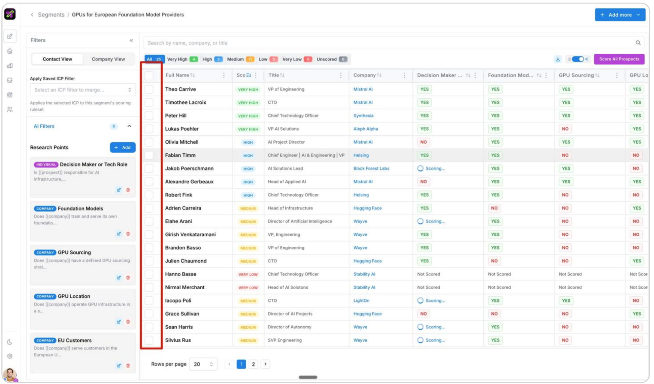Screen dimensions: 654x384
Task: Check the Peter Hill row checkbox
Action: [149, 116]
